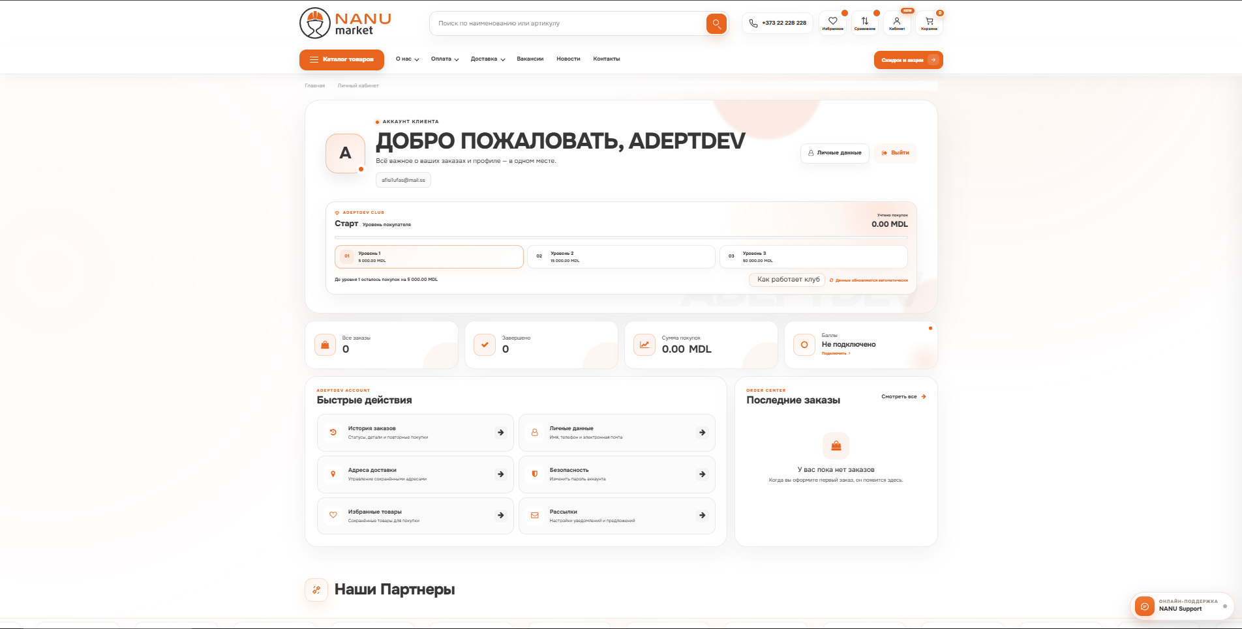Click the order history clock icon
The height and width of the screenshot is (629, 1242).
point(333,432)
